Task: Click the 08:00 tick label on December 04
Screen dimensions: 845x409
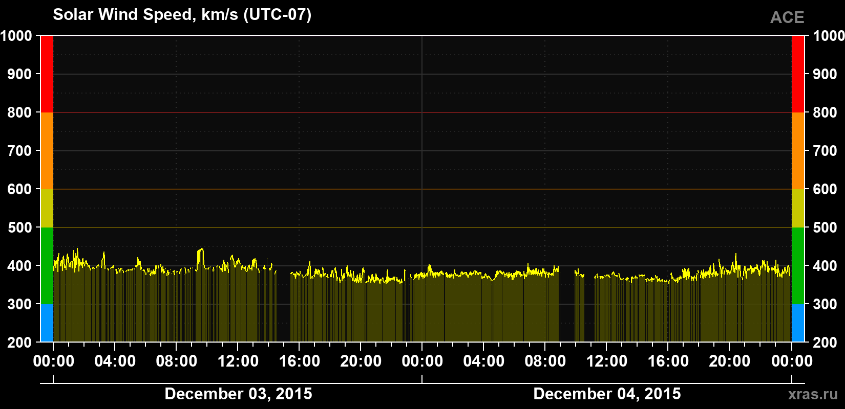Action: tap(545, 361)
